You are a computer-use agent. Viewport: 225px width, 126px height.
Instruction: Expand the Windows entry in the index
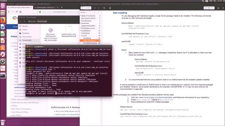click(x=81, y=33)
